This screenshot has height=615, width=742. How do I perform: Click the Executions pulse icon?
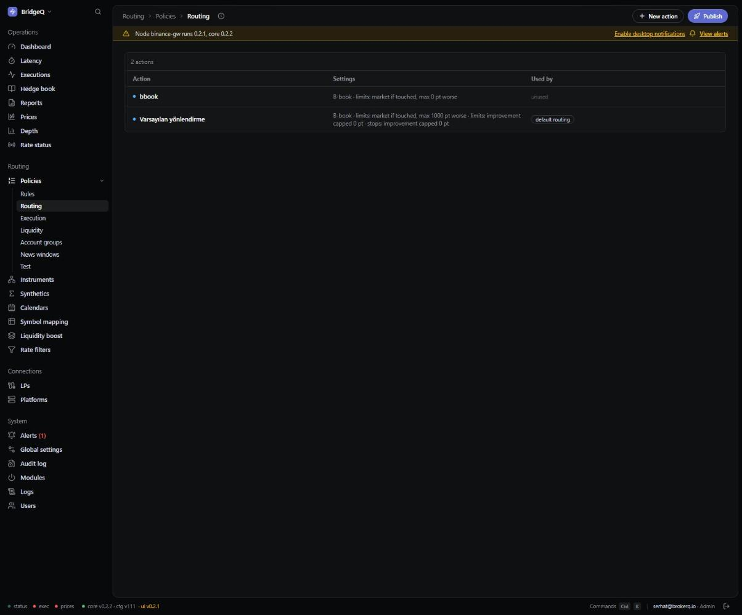12,74
